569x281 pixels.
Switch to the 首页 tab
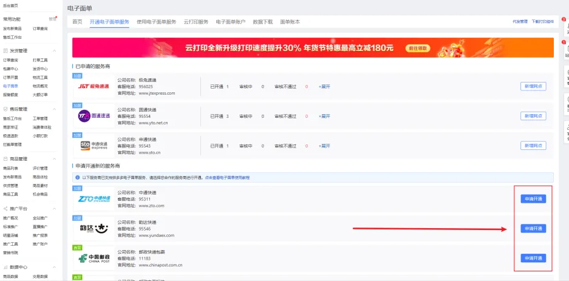point(77,22)
